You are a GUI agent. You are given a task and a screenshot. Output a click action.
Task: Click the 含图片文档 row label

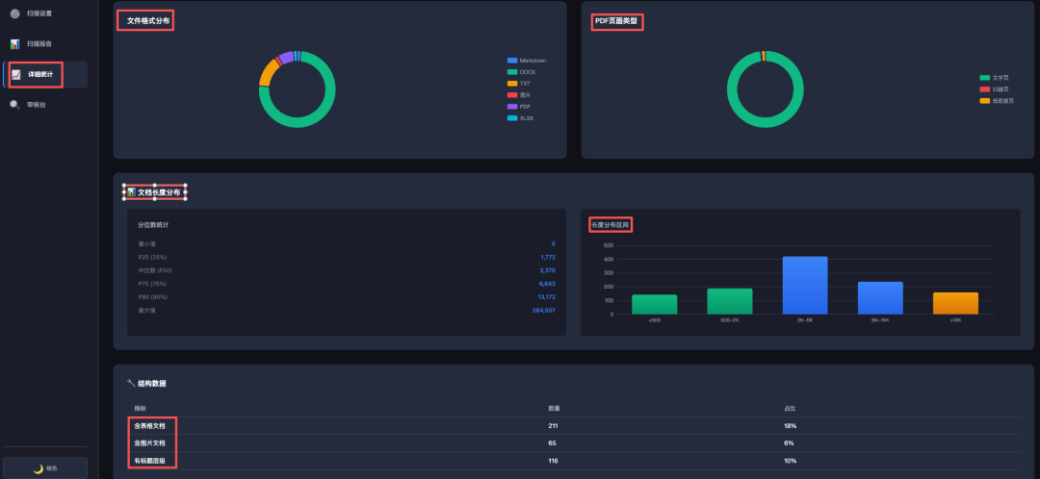tap(150, 443)
